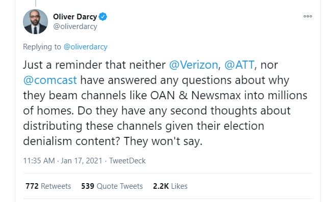The image size is (329, 202).
Task: Open Oliver Darcy's profile picture
Action: (35, 21)
